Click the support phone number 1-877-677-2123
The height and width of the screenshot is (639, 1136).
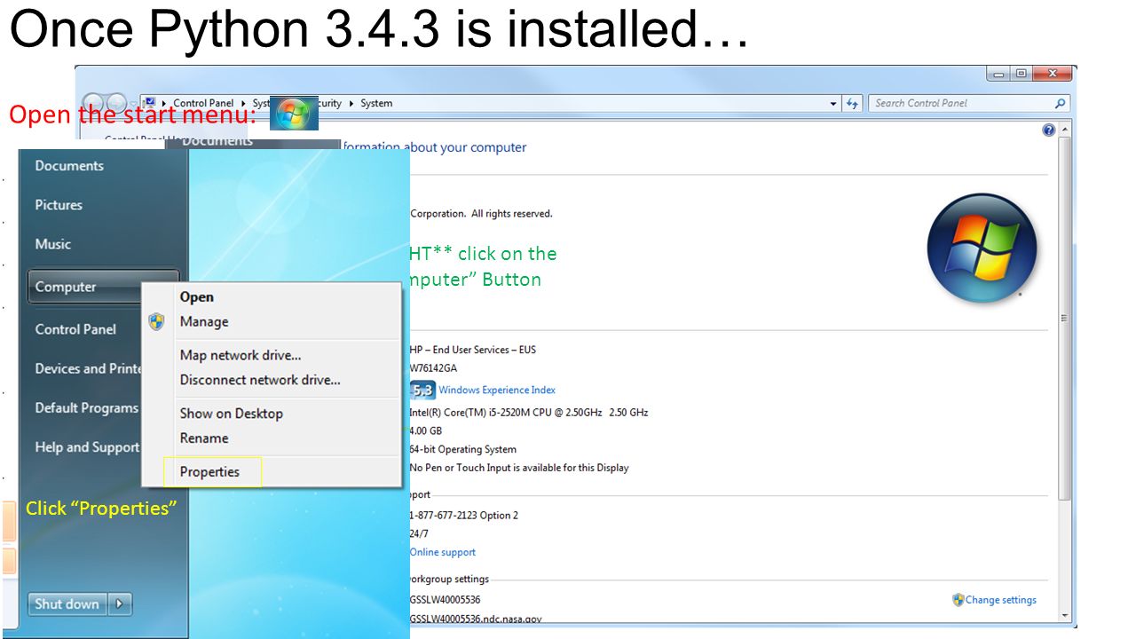click(464, 516)
